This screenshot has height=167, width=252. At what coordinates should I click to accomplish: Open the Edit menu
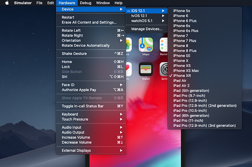click(50, 3)
